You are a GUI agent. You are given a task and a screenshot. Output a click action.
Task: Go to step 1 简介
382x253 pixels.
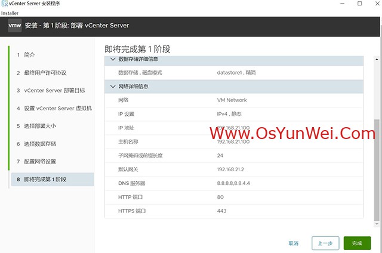[26, 55]
